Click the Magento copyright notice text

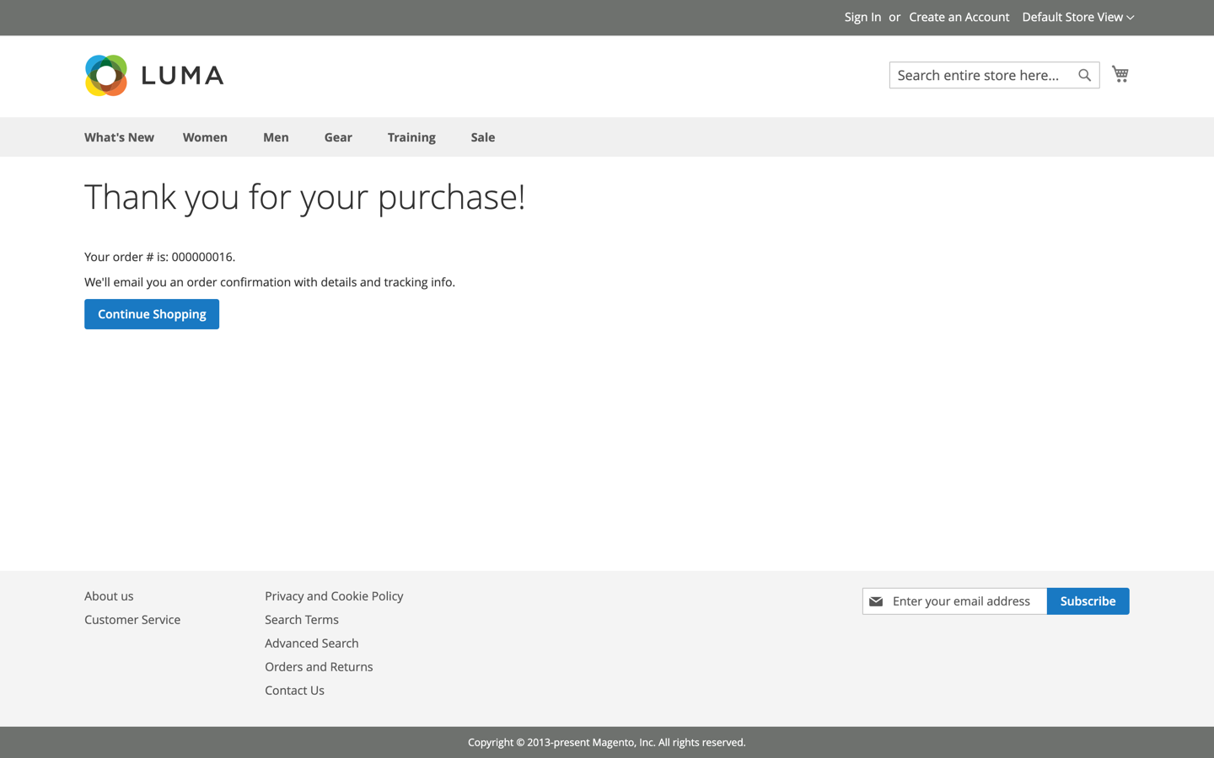(607, 742)
